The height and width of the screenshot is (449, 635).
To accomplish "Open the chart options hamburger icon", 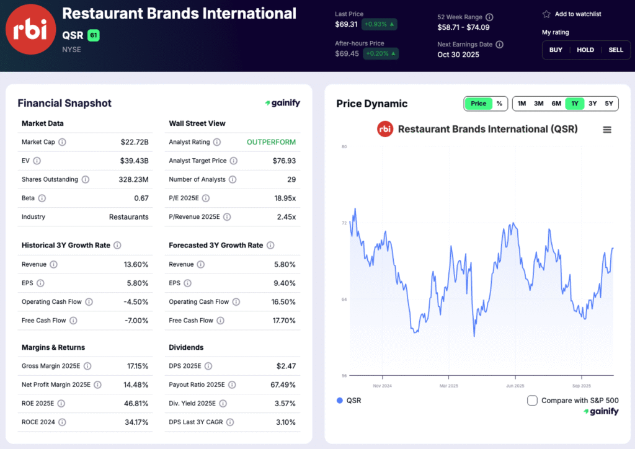I will [x=607, y=130].
